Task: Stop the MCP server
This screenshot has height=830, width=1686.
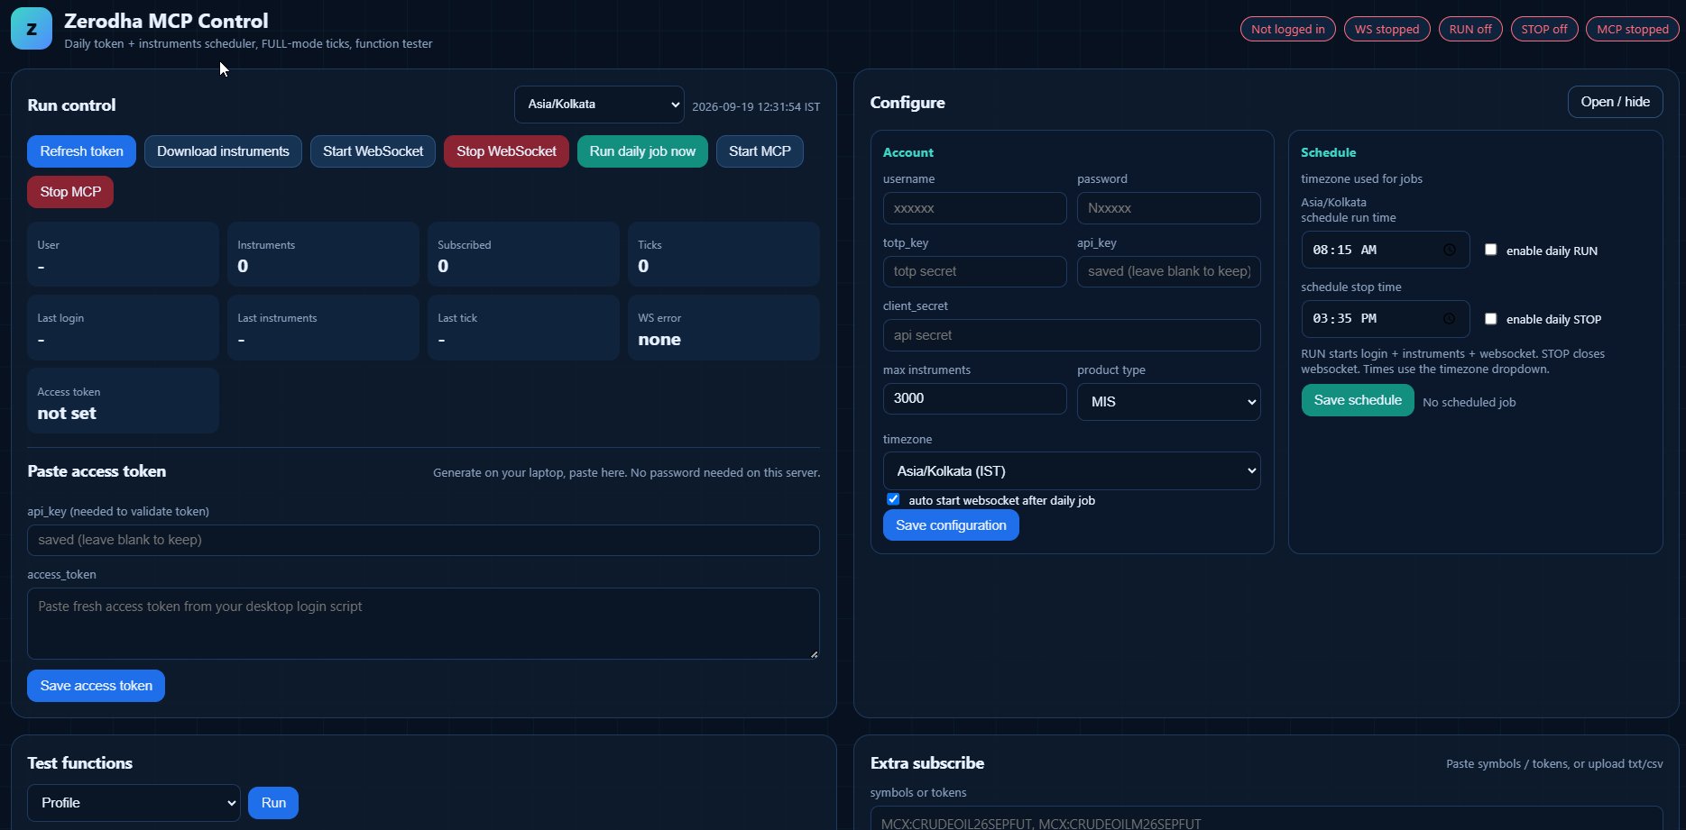Action: [x=70, y=192]
